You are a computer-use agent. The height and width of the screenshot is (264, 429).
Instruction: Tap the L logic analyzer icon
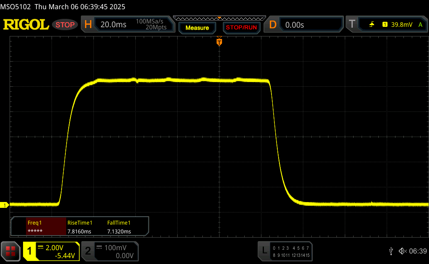264,251
